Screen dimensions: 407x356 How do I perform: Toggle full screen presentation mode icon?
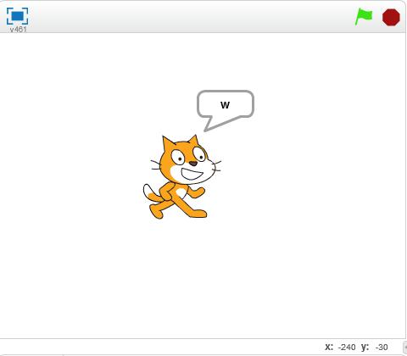tap(17, 16)
